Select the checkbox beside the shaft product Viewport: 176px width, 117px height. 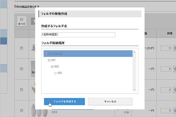[x=22, y=69]
